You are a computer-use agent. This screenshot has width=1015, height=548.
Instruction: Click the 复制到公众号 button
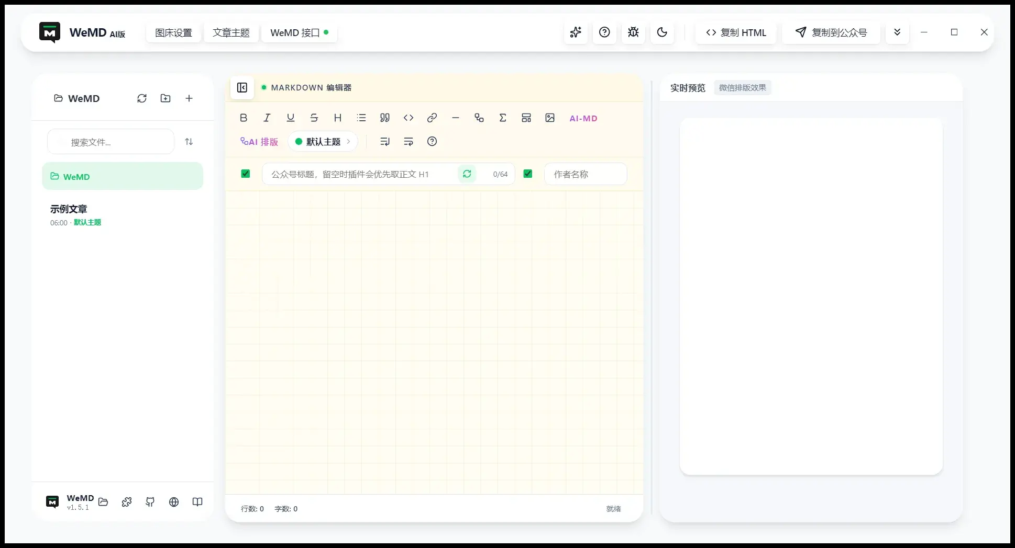coord(831,33)
